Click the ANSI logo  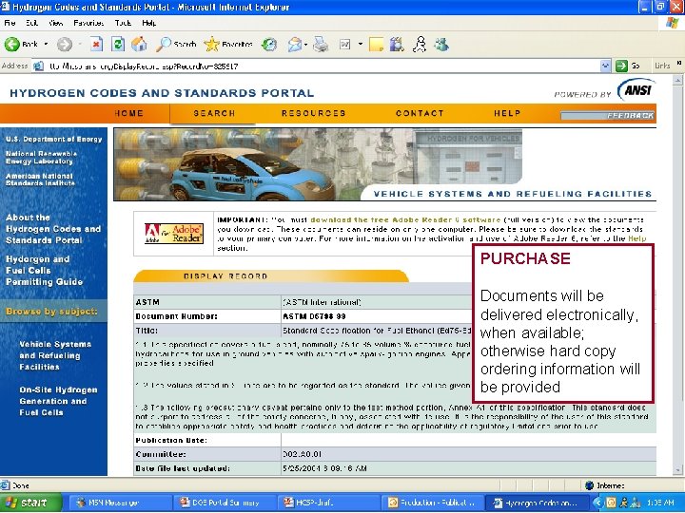point(636,90)
